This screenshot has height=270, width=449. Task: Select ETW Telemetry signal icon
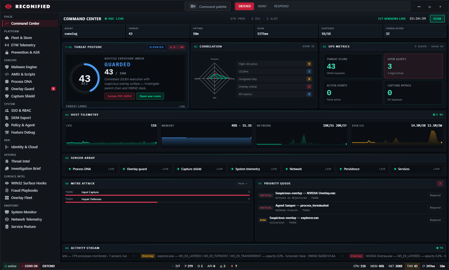coord(7,45)
